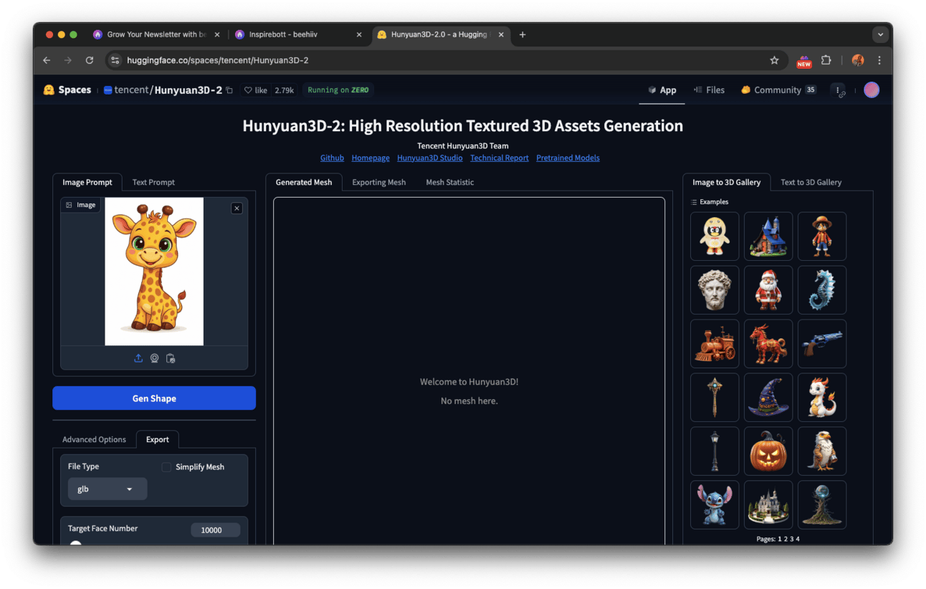This screenshot has height=589, width=926.
Task: Reload the current page
Action: 90,60
